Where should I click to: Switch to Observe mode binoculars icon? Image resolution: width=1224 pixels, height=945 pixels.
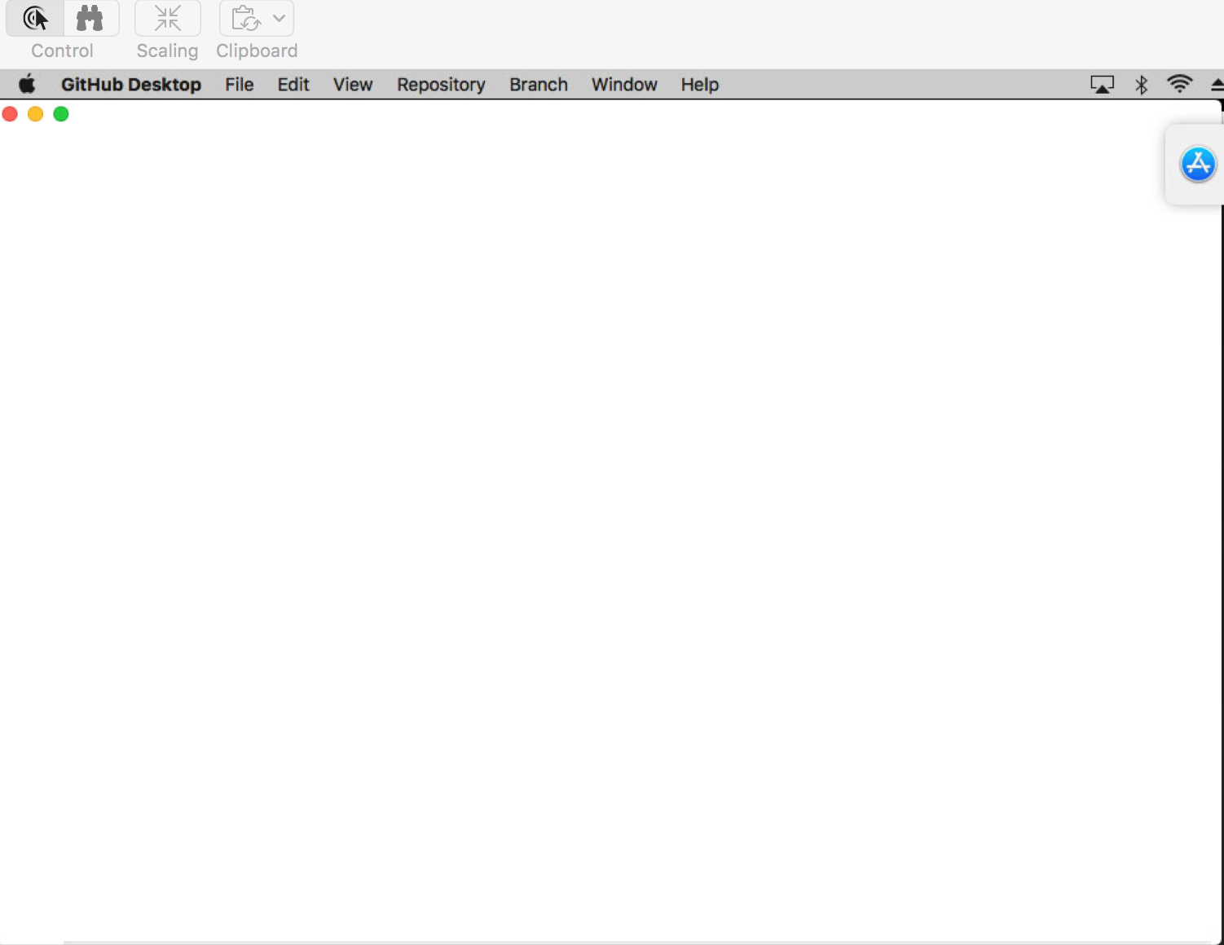[x=90, y=18]
